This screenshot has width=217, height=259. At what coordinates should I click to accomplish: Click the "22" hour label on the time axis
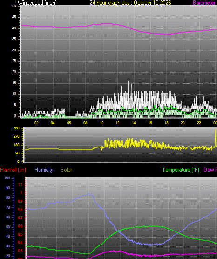[x=199, y=123]
